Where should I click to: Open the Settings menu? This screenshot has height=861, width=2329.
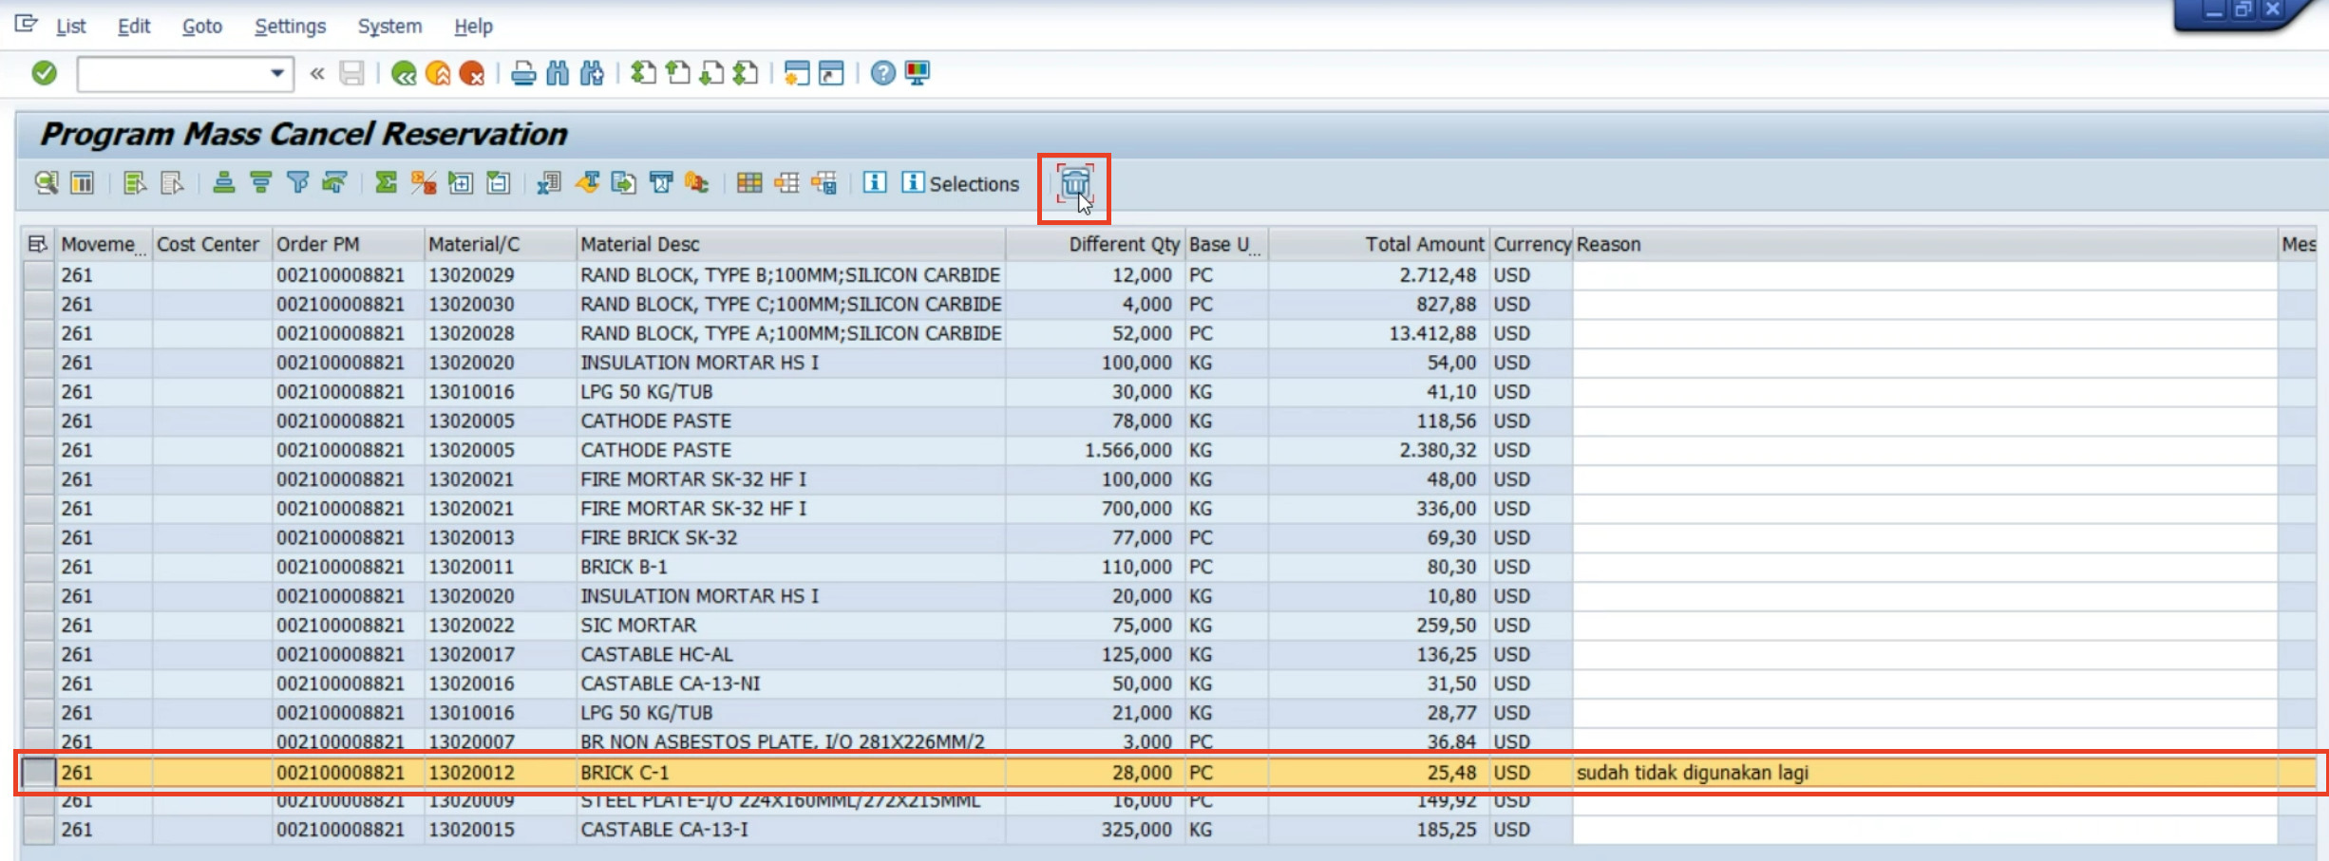290,27
